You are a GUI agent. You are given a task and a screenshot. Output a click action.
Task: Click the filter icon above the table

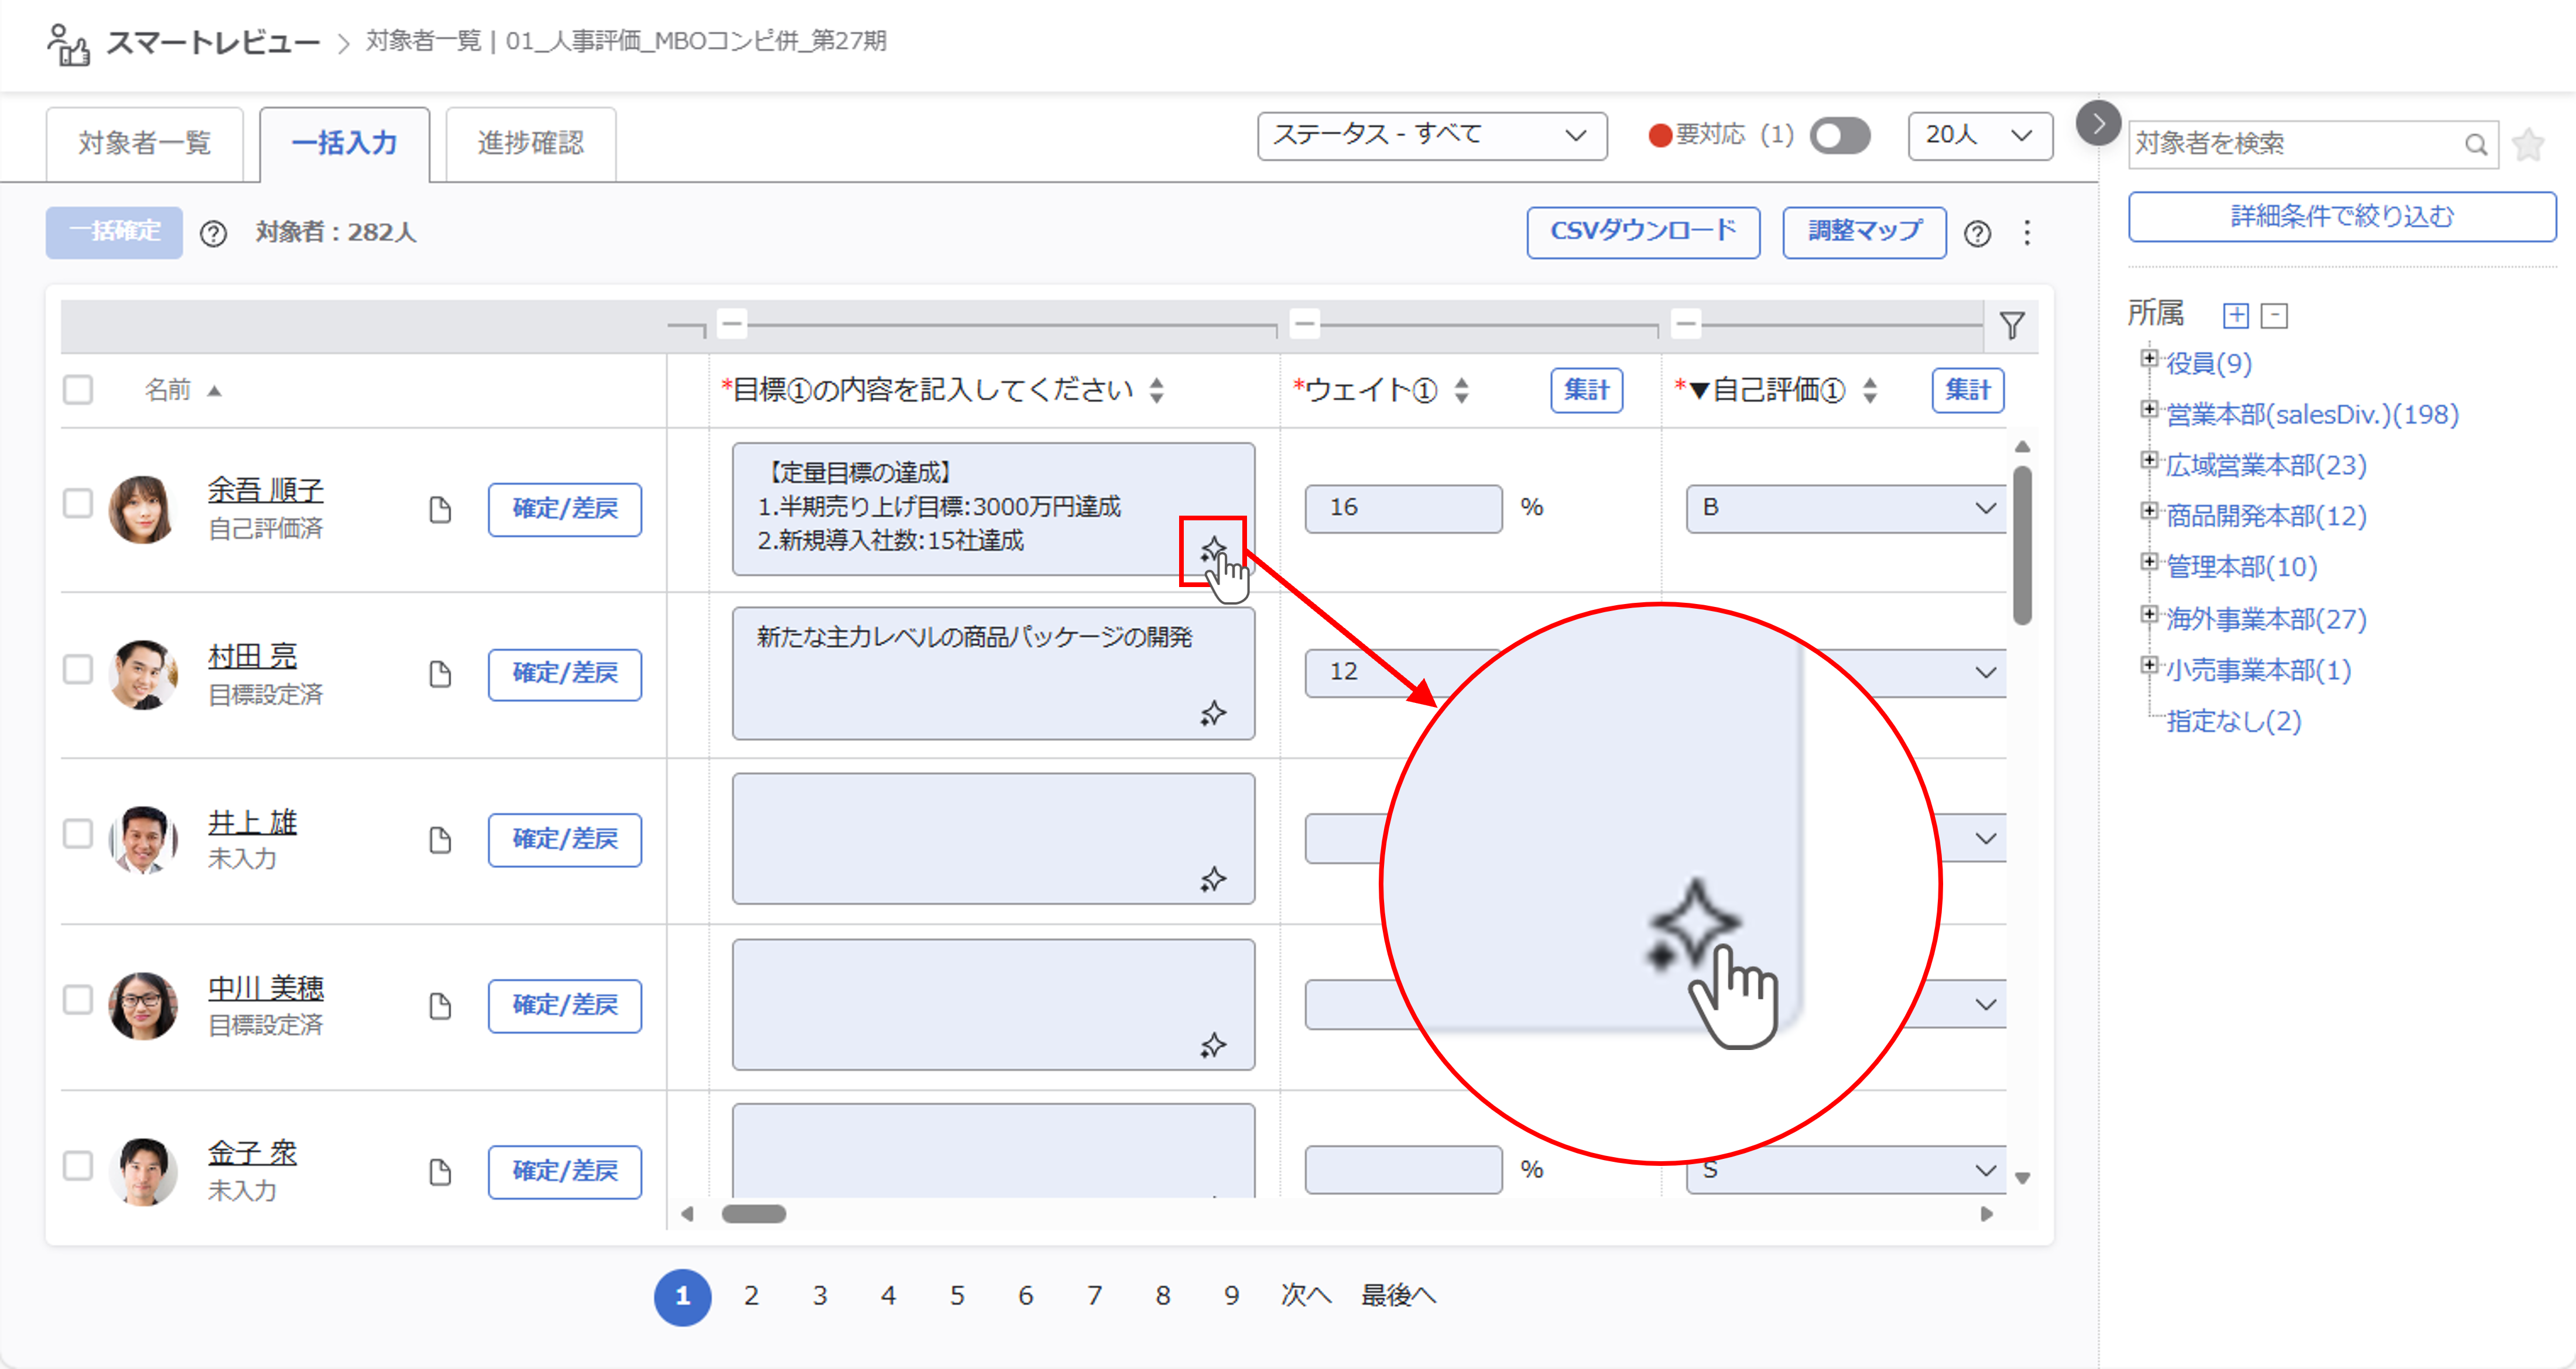point(2013,325)
